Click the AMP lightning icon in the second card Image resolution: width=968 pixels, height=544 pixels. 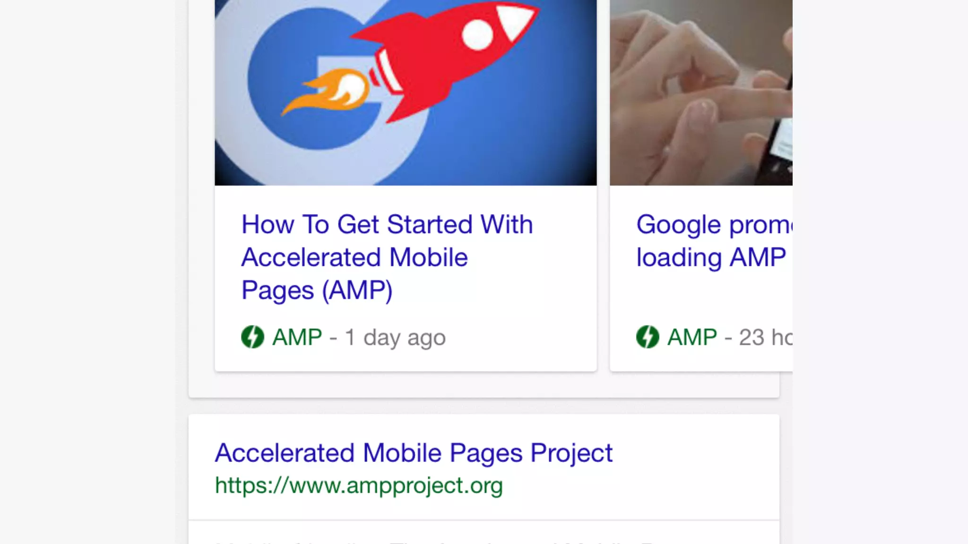click(x=648, y=337)
